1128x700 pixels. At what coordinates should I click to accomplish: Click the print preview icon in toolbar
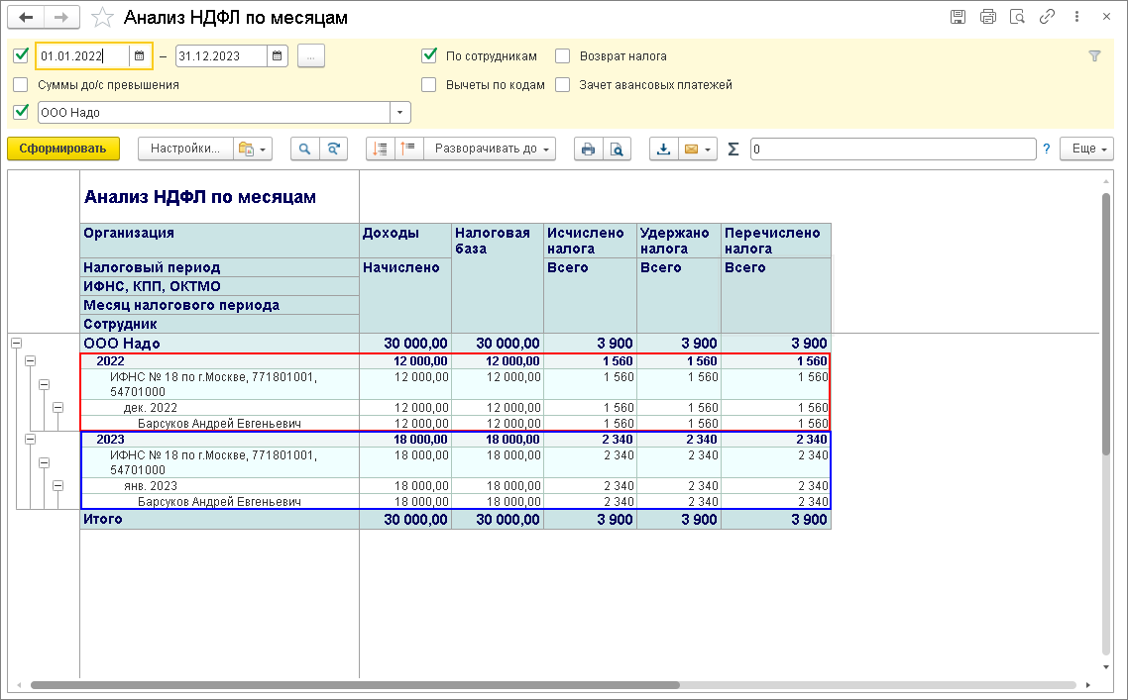pos(617,149)
